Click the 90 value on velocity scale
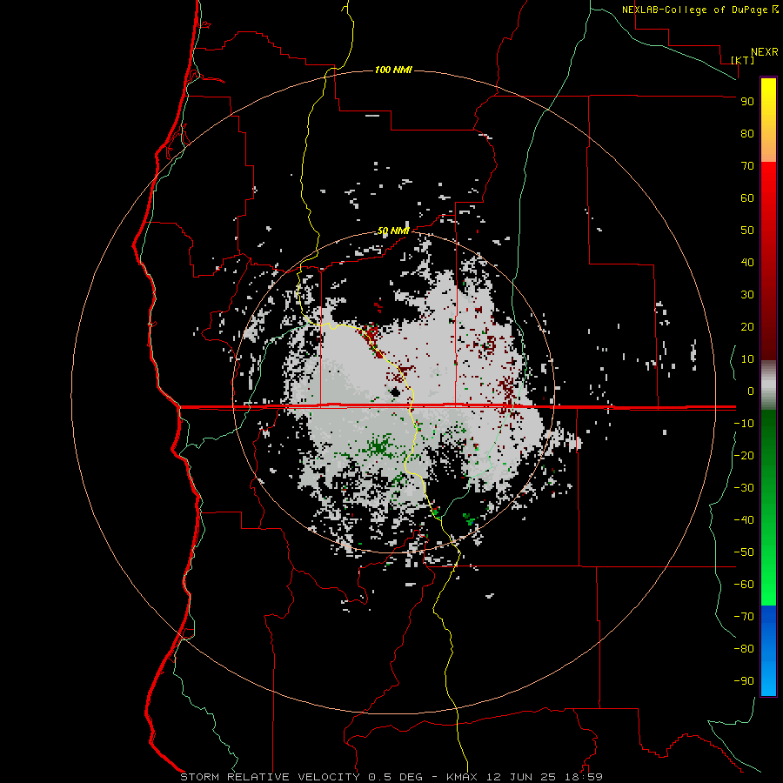The height and width of the screenshot is (783, 783). tap(747, 102)
